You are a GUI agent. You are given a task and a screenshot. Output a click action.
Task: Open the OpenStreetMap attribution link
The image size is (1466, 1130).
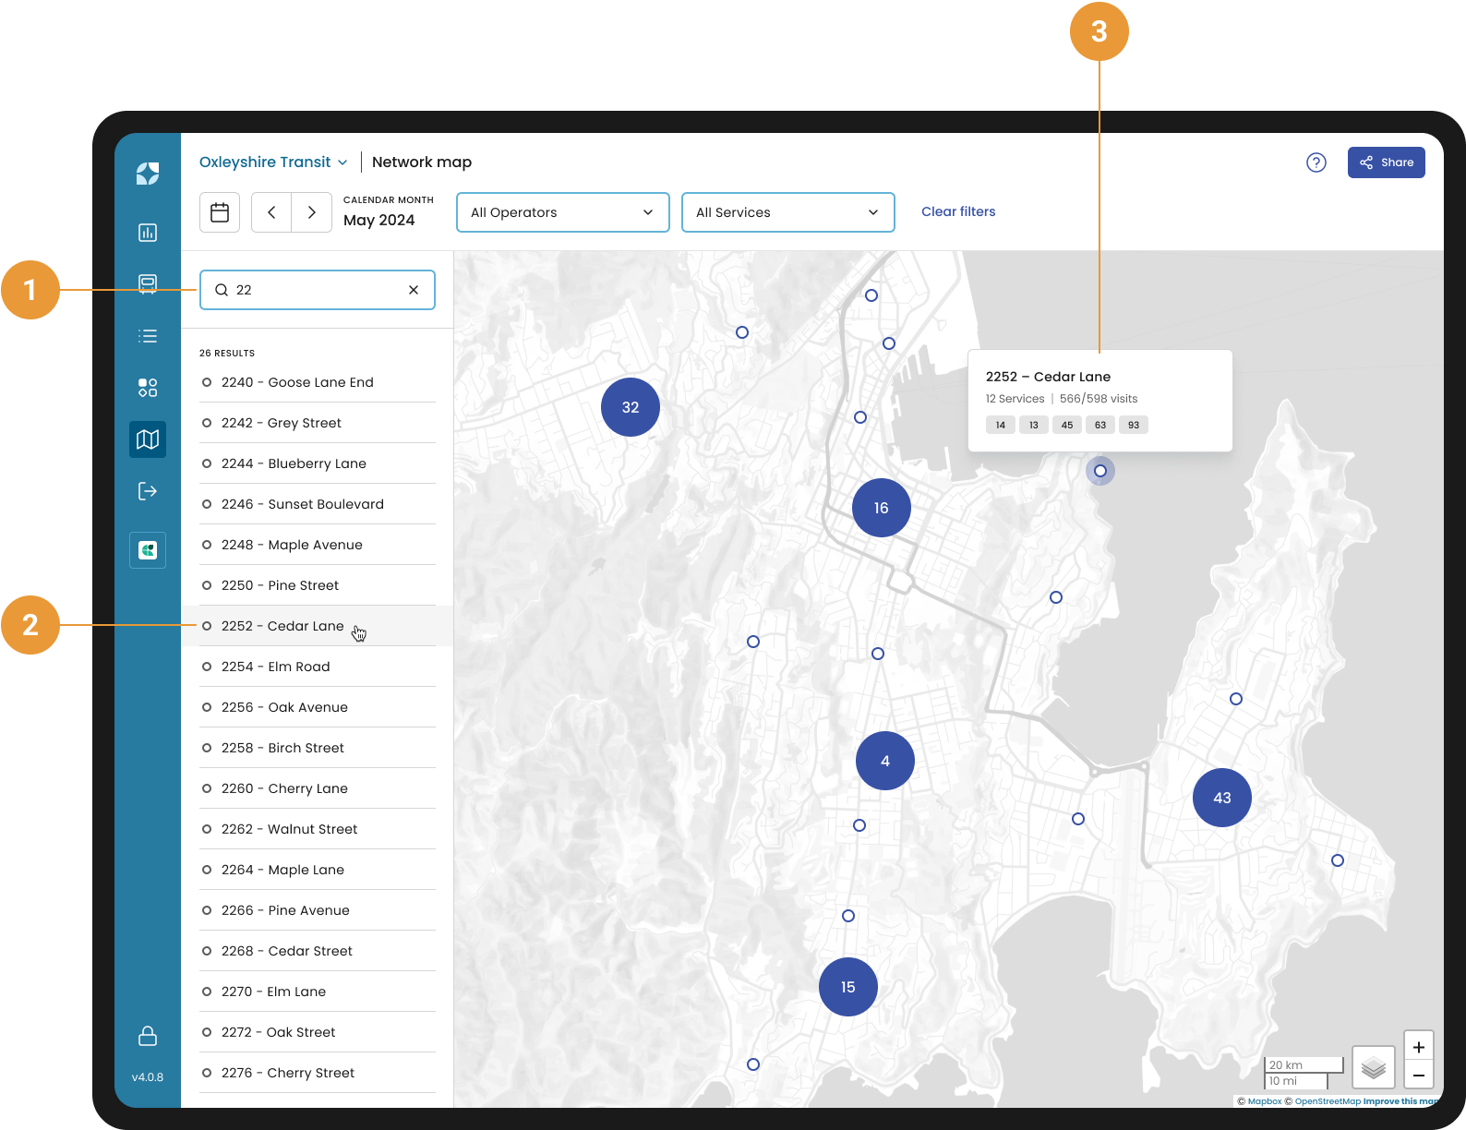(1323, 1100)
